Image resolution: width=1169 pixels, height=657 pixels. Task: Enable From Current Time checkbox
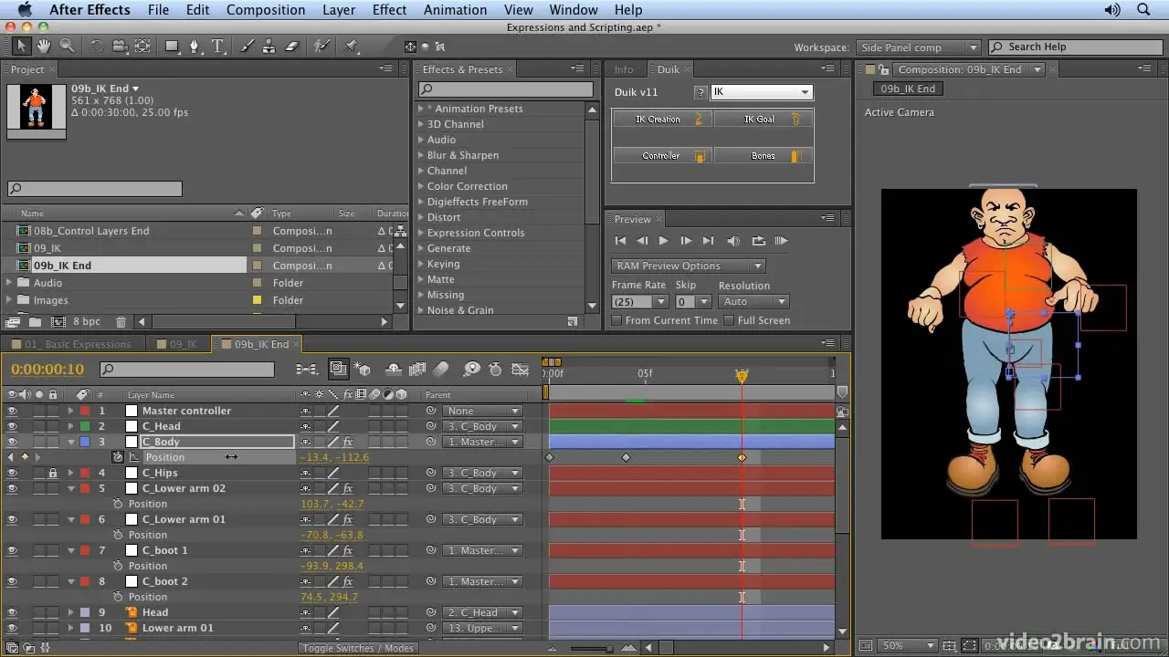(616, 320)
